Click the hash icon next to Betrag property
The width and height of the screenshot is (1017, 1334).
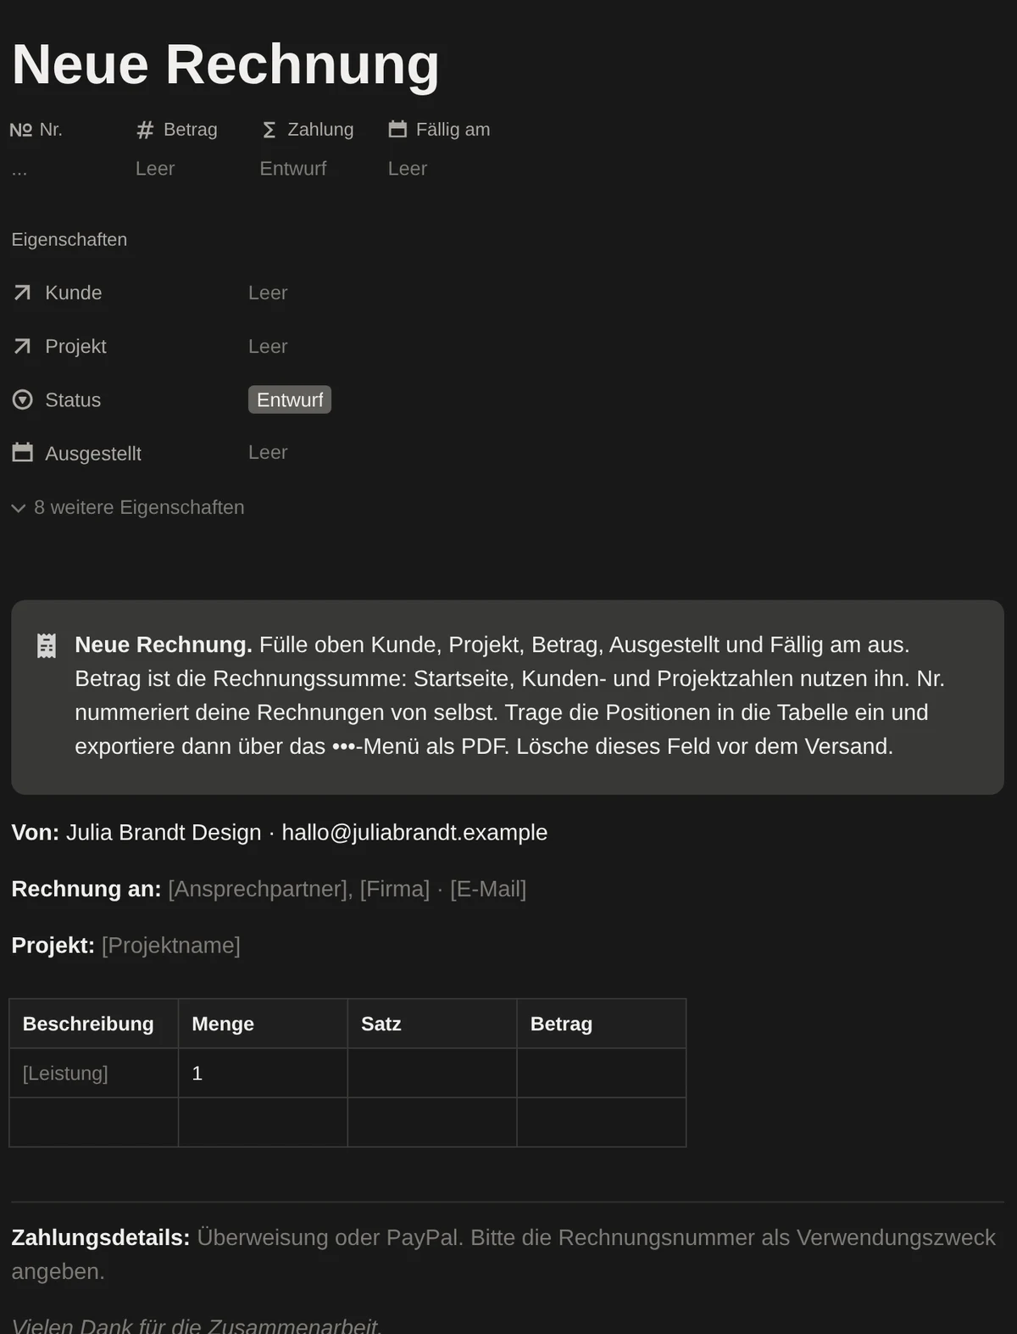pos(145,130)
